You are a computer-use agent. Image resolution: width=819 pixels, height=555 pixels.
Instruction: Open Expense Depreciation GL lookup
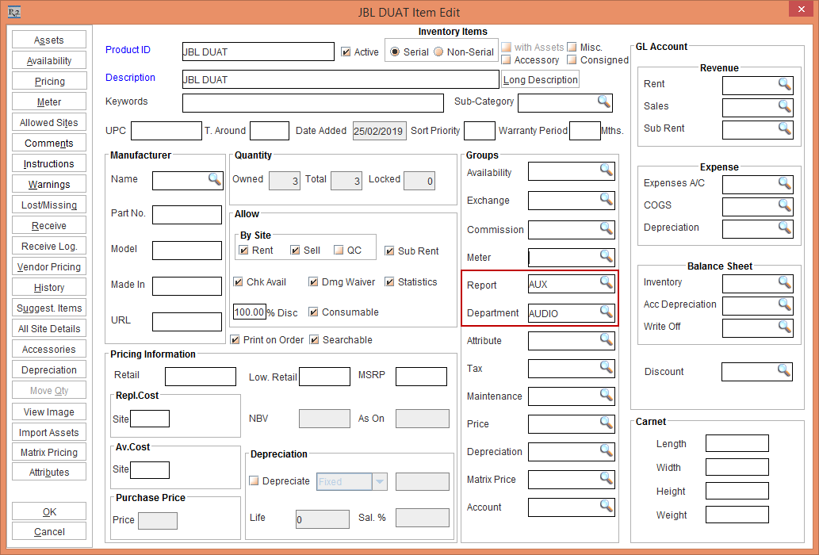[785, 228]
